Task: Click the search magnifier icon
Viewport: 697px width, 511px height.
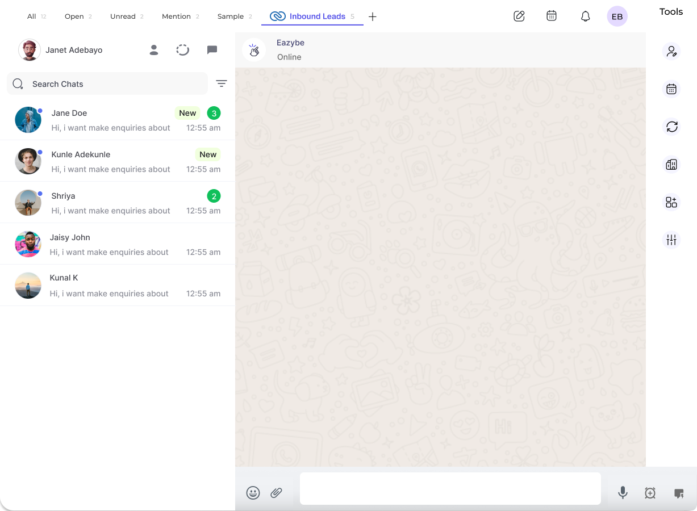Action: click(18, 84)
